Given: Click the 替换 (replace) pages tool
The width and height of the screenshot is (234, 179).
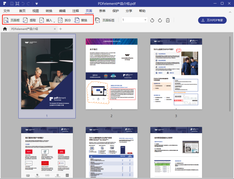Looking at the screenshot, I should (x=81, y=20).
